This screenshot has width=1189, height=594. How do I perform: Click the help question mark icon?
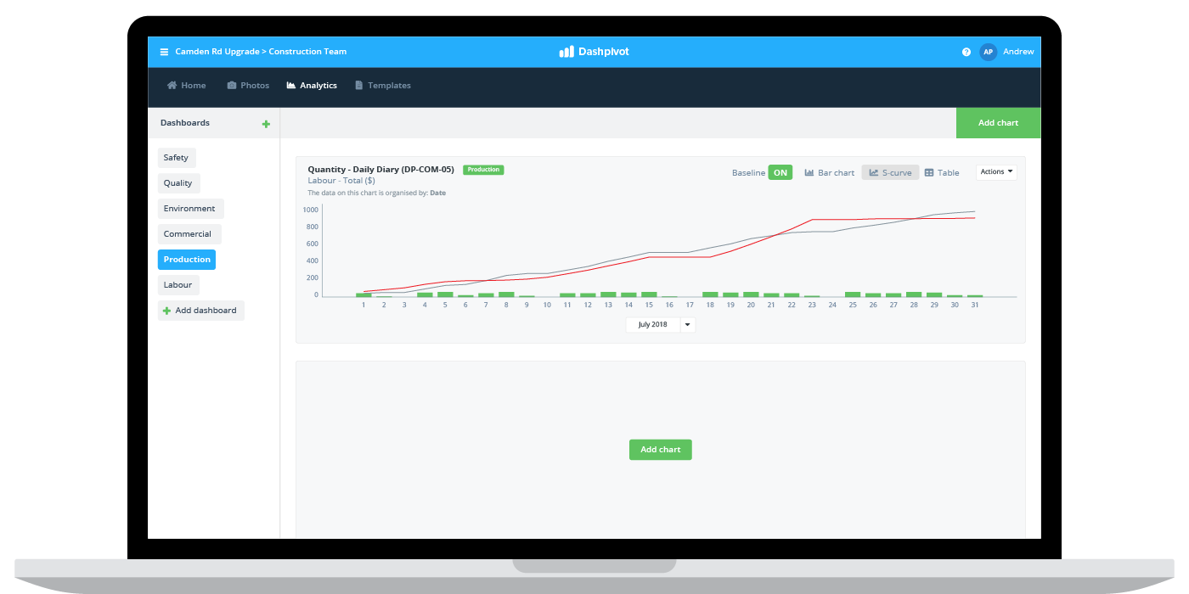[966, 52]
